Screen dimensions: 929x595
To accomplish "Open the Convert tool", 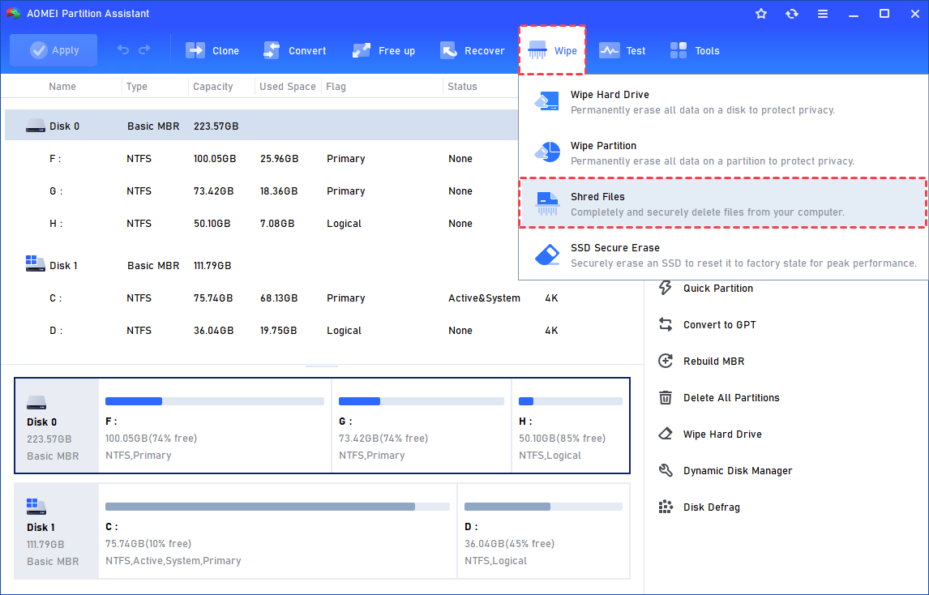I will (x=272, y=50).
